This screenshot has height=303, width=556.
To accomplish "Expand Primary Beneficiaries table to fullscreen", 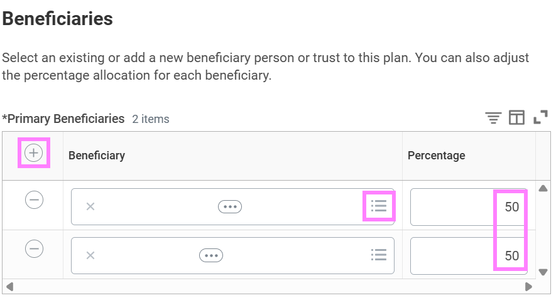I will coord(540,118).
